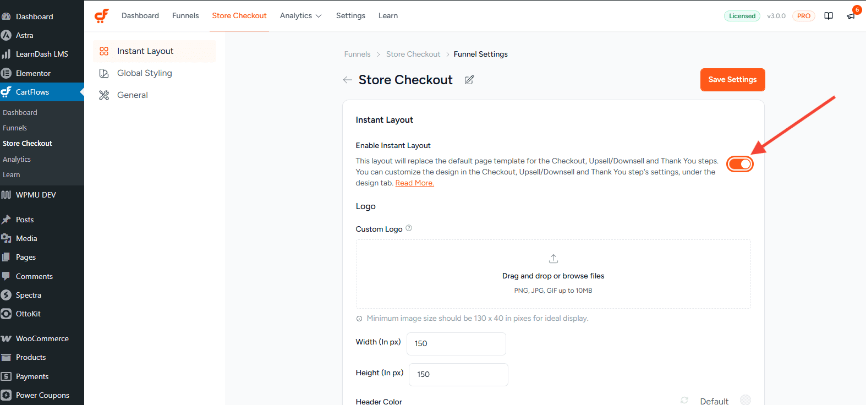
Task: Click the upload icon in the logo dropzone
Action: point(553,259)
